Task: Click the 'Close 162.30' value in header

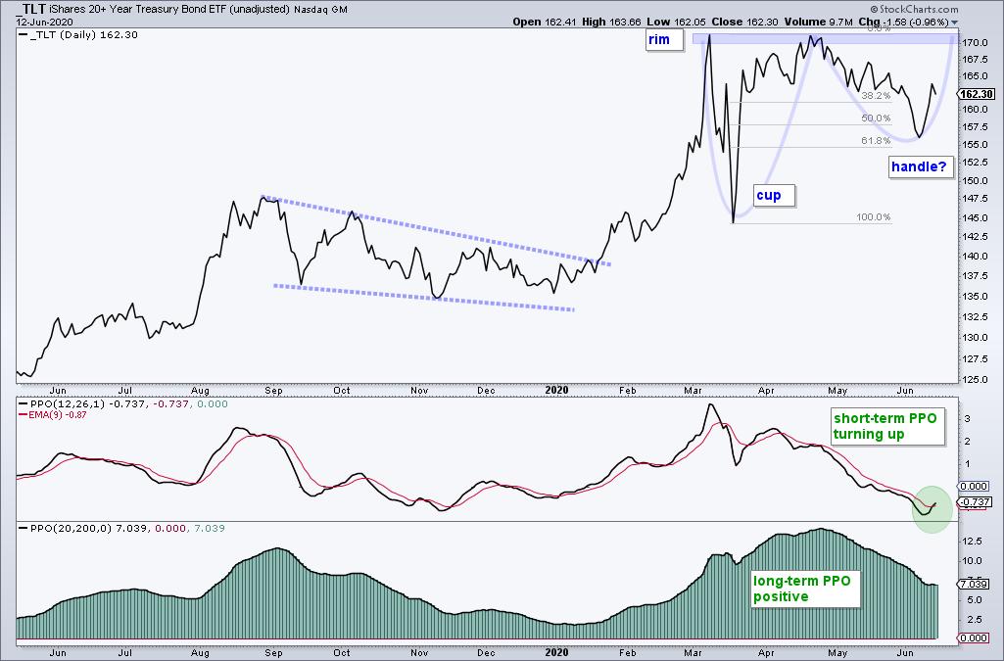Action: coord(744,22)
